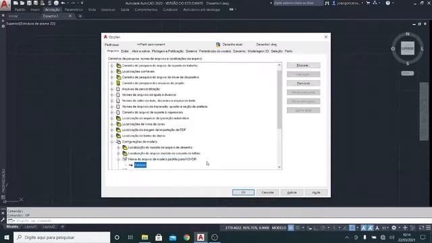432x243 pixels.
Task: Toggle object snap square icon in status bar
Action: [x=352, y=227]
